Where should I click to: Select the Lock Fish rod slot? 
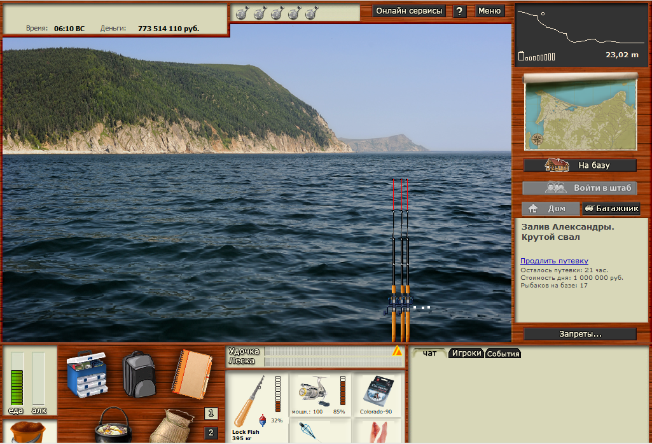[x=257, y=407]
